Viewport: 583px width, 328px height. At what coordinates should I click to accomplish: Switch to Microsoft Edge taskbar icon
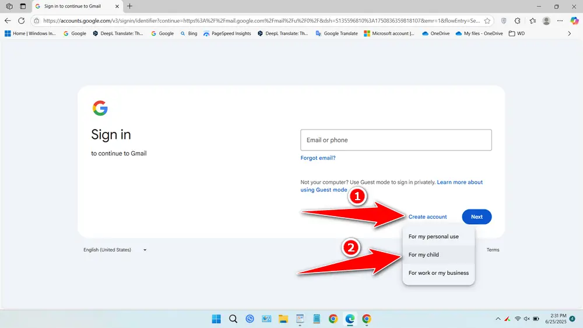[350, 319]
